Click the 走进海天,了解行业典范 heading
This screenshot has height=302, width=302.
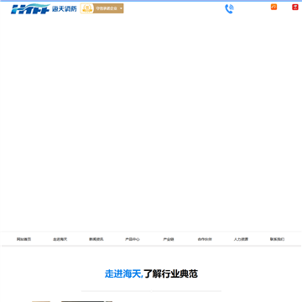[x=151, y=273]
